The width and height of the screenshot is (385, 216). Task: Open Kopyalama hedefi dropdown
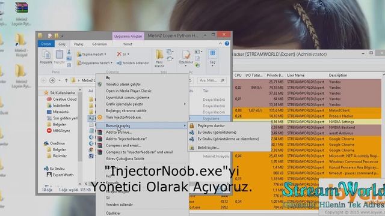point(95,63)
